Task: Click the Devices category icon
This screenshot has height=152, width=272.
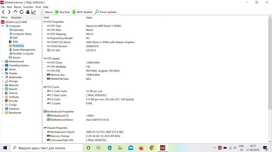Action: (x=7, y=93)
